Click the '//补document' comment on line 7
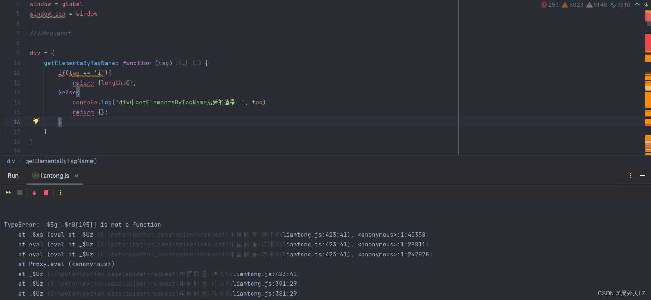The height and width of the screenshot is (300, 651). click(50, 34)
